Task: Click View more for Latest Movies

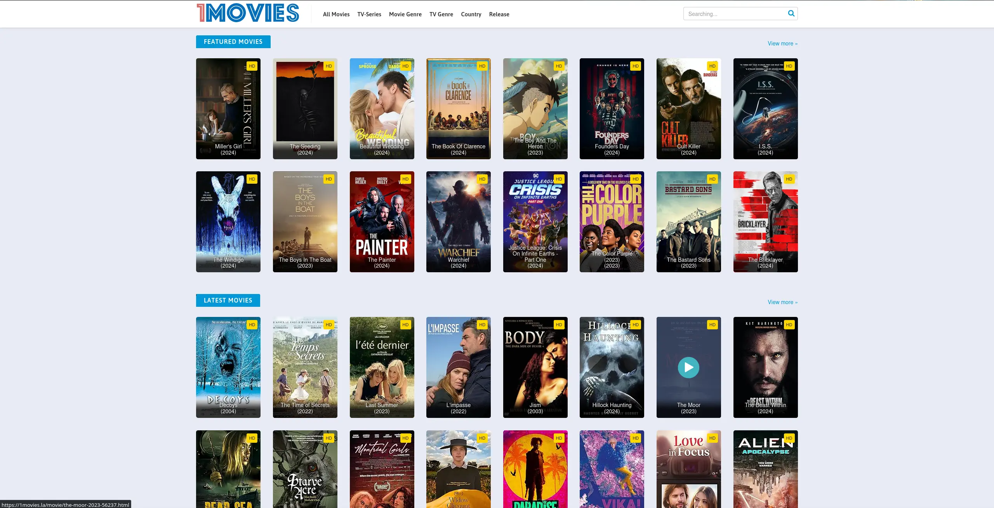Action: 782,302
